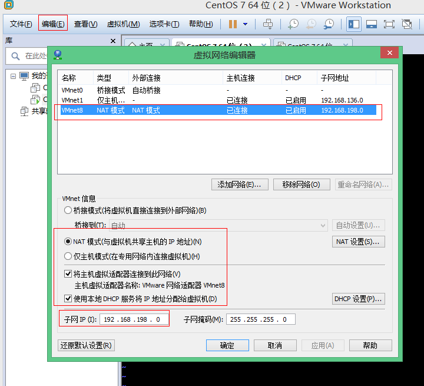Click the thumbnail bar toolbar icon
Image resolution: width=424 pixels, height=386 pixels.
(x=372, y=24)
